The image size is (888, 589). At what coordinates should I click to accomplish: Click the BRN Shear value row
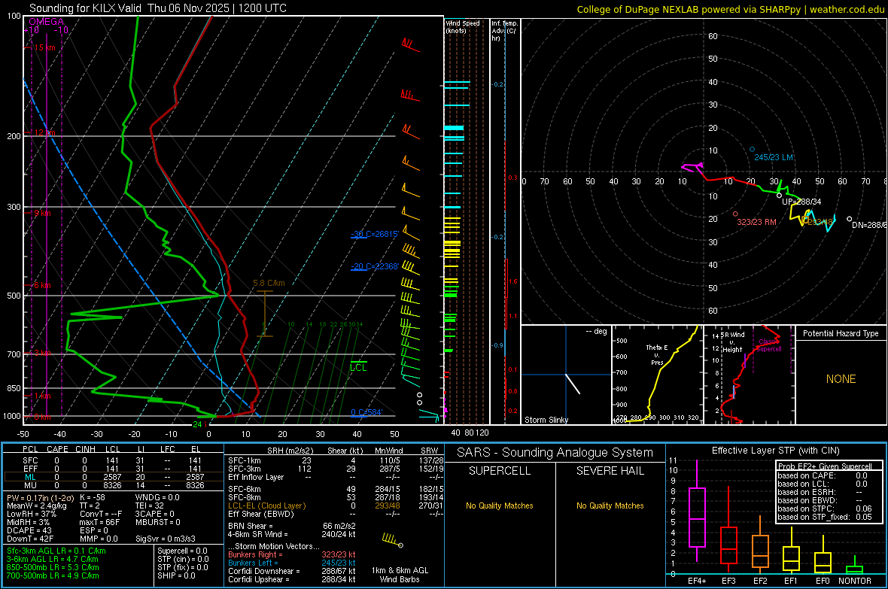click(292, 526)
